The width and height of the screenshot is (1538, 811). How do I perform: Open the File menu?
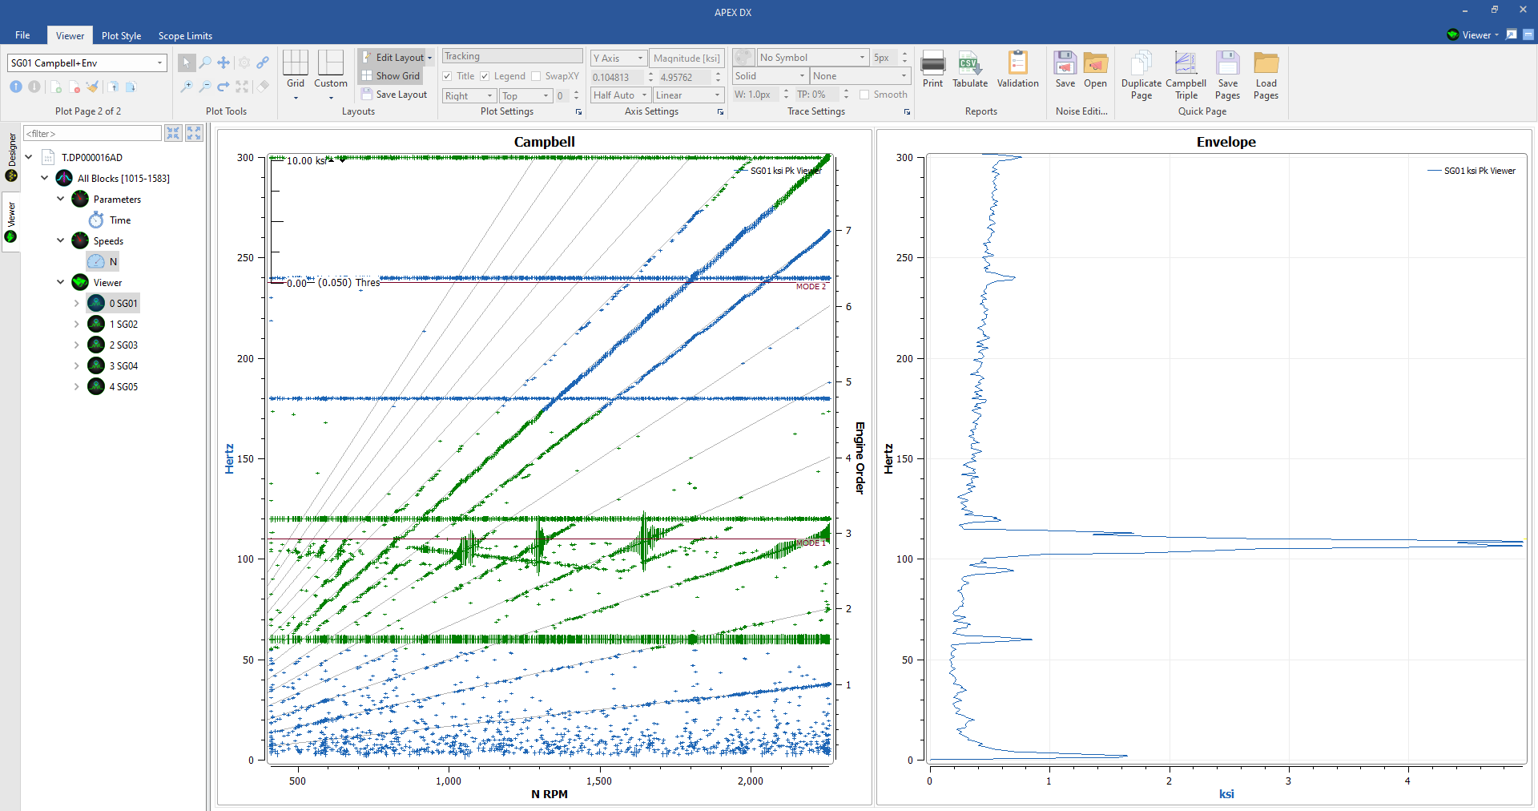(22, 35)
